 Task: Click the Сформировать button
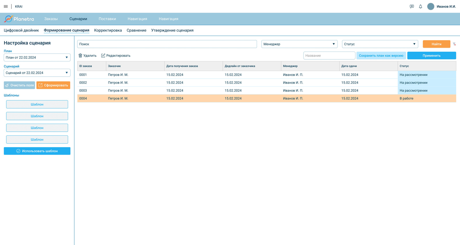point(53,85)
